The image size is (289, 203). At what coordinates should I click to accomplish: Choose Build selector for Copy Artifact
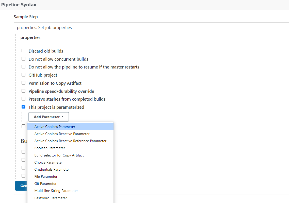tap(59, 155)
